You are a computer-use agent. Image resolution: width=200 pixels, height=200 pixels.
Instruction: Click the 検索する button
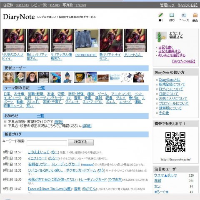(81, 142)
